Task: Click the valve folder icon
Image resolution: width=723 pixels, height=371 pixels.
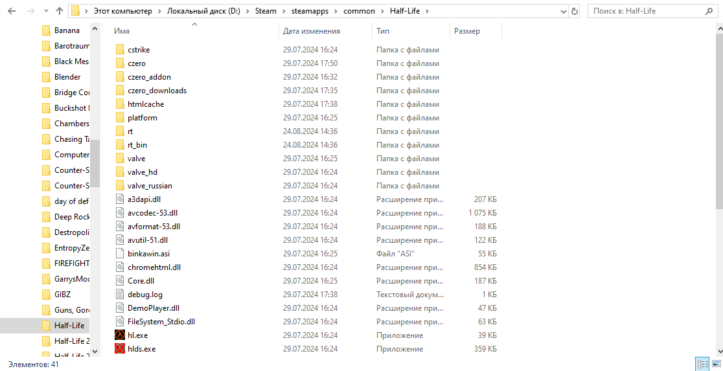Action: point(120,159)
